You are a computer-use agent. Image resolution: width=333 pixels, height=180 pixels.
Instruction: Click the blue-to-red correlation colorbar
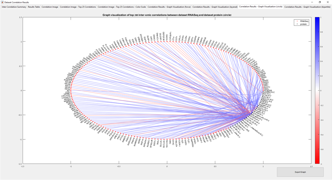317,91
